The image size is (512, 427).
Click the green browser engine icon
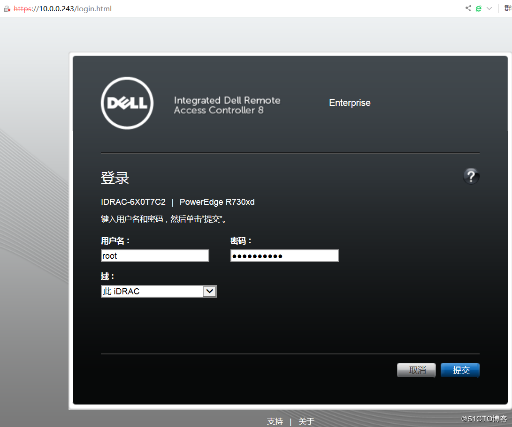coord(478,8)
